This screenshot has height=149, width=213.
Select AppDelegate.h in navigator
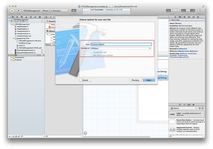[22, 27]
